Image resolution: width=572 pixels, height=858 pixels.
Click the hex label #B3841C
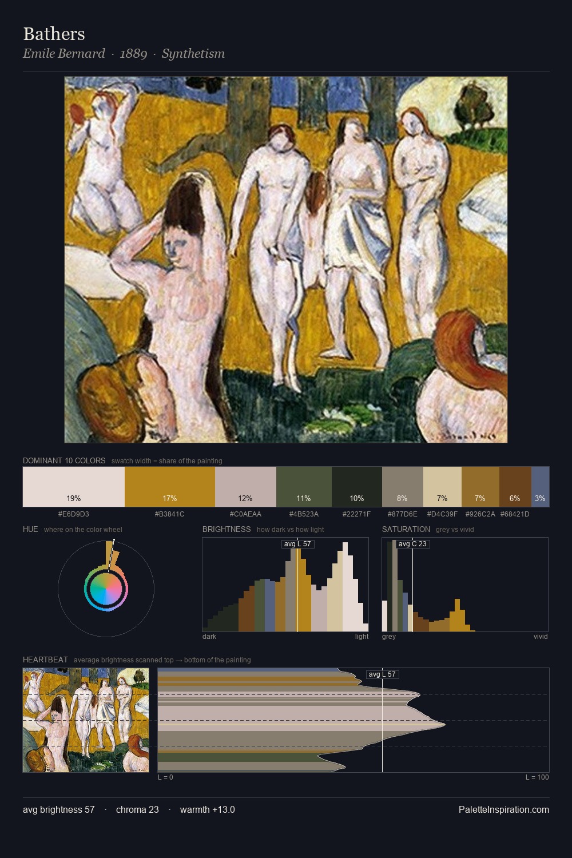pyautogui.click(x=170, y=514)
